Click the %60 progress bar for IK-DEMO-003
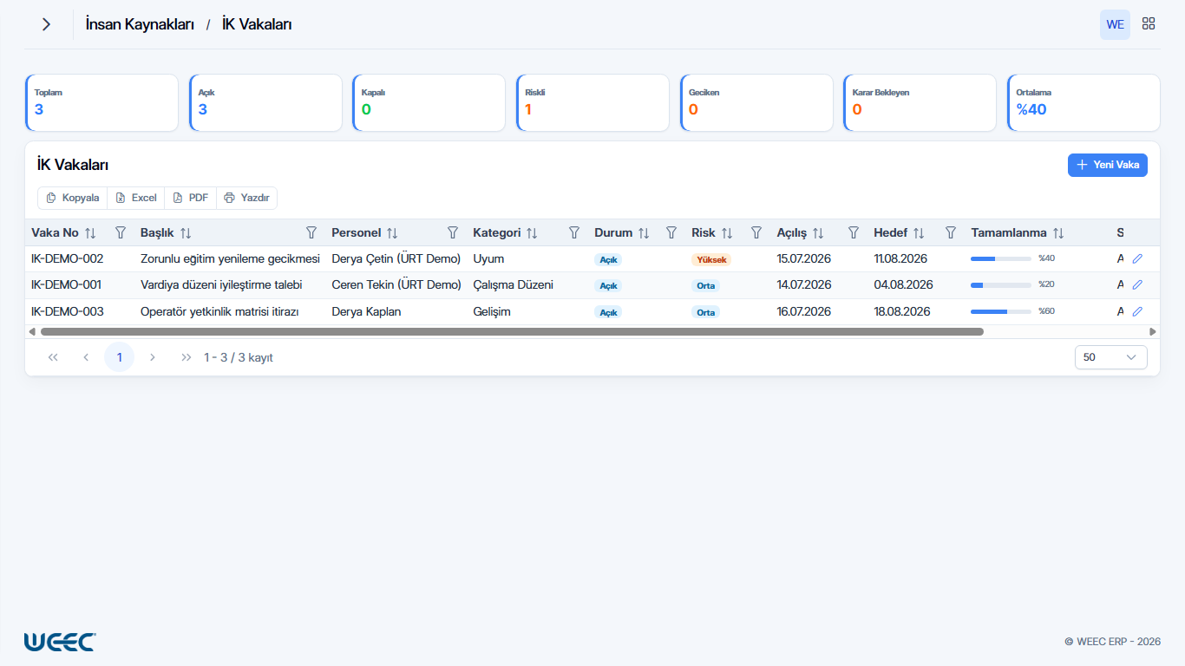Viewport: 1185px width, 666px height. click(x=1001, y=311)
